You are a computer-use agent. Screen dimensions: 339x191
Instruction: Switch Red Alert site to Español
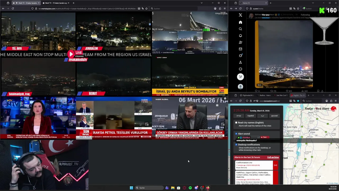coord(251,116)
